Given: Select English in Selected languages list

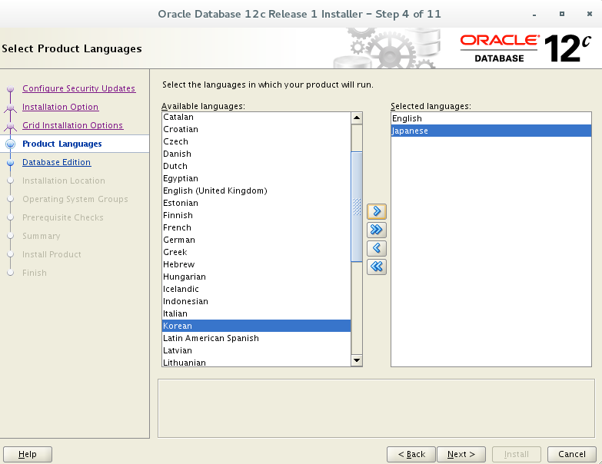Looking at the screenshot, I should point(491,118).
